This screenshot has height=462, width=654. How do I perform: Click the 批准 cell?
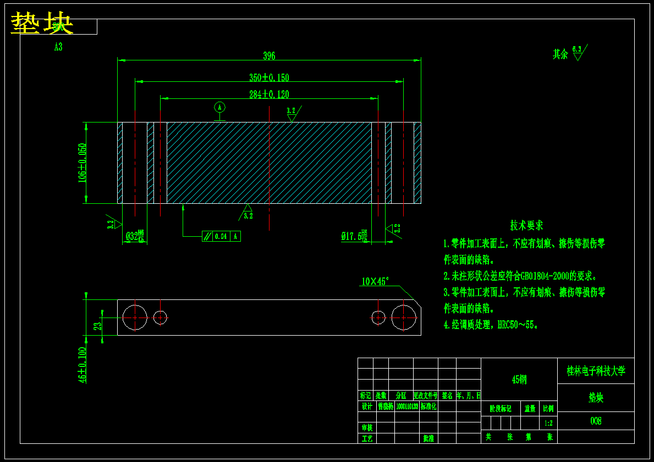pyautogui.click(x=429, y=438)
